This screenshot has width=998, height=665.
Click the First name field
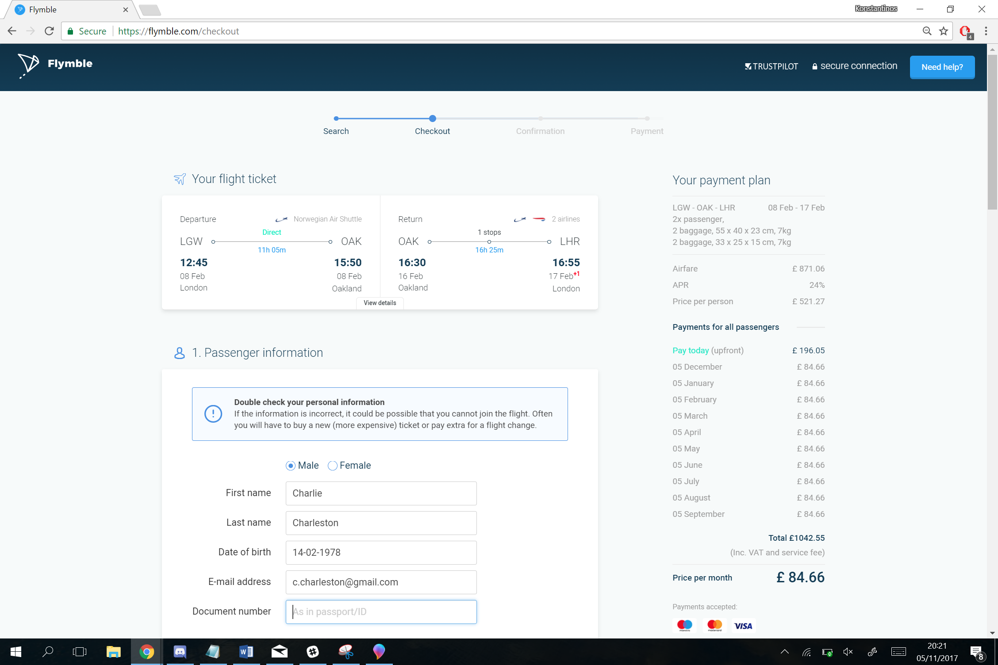(381, 493)
